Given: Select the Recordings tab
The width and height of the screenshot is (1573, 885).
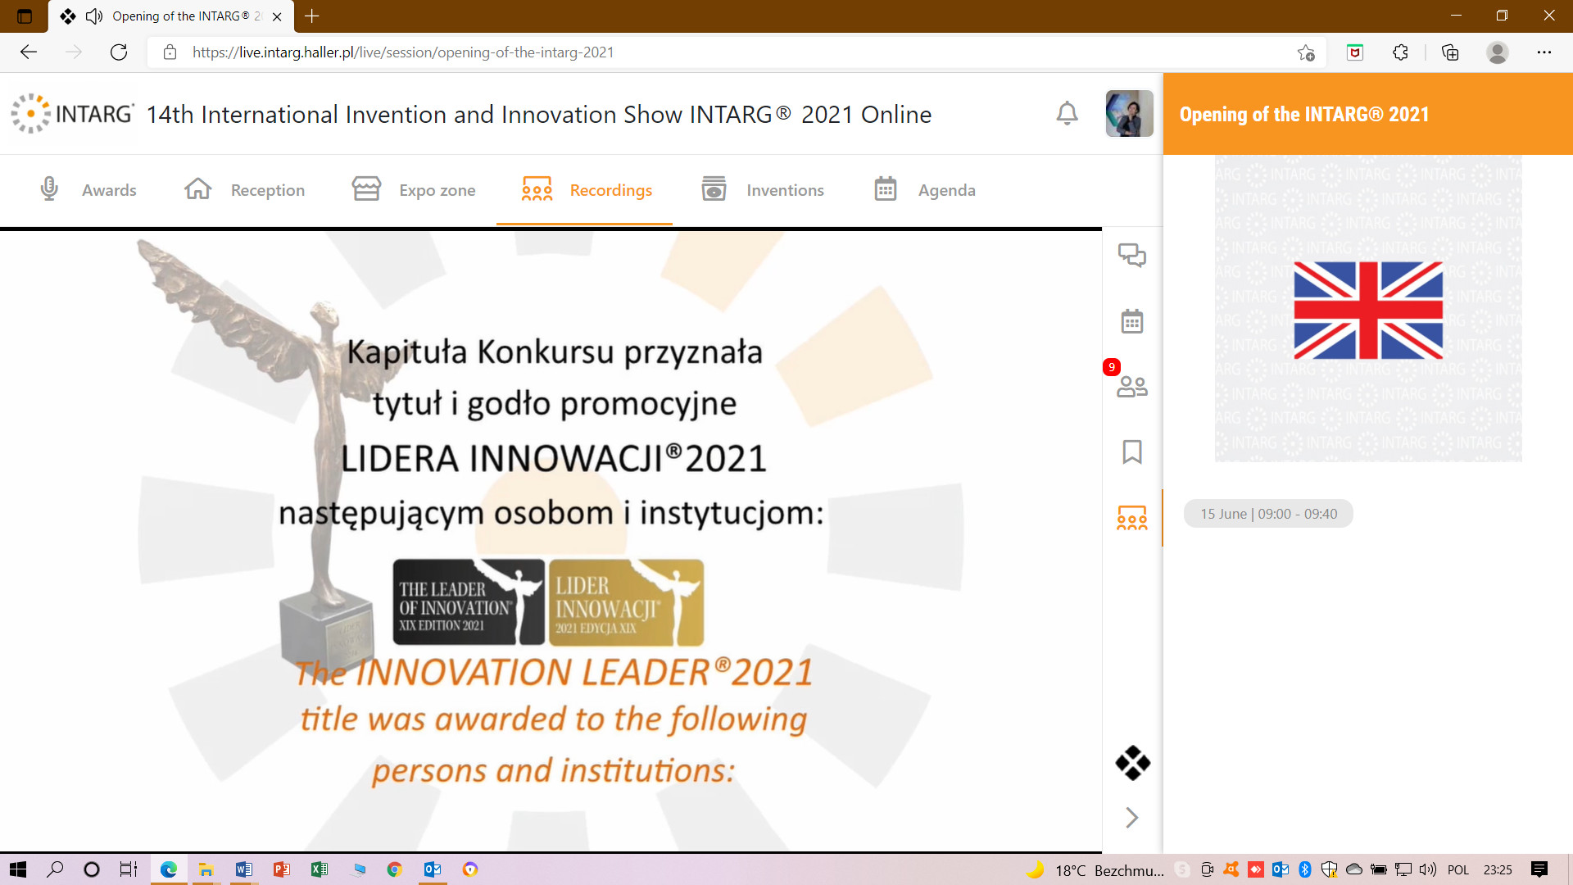Looking at the screenshot, I should [587, 190].
